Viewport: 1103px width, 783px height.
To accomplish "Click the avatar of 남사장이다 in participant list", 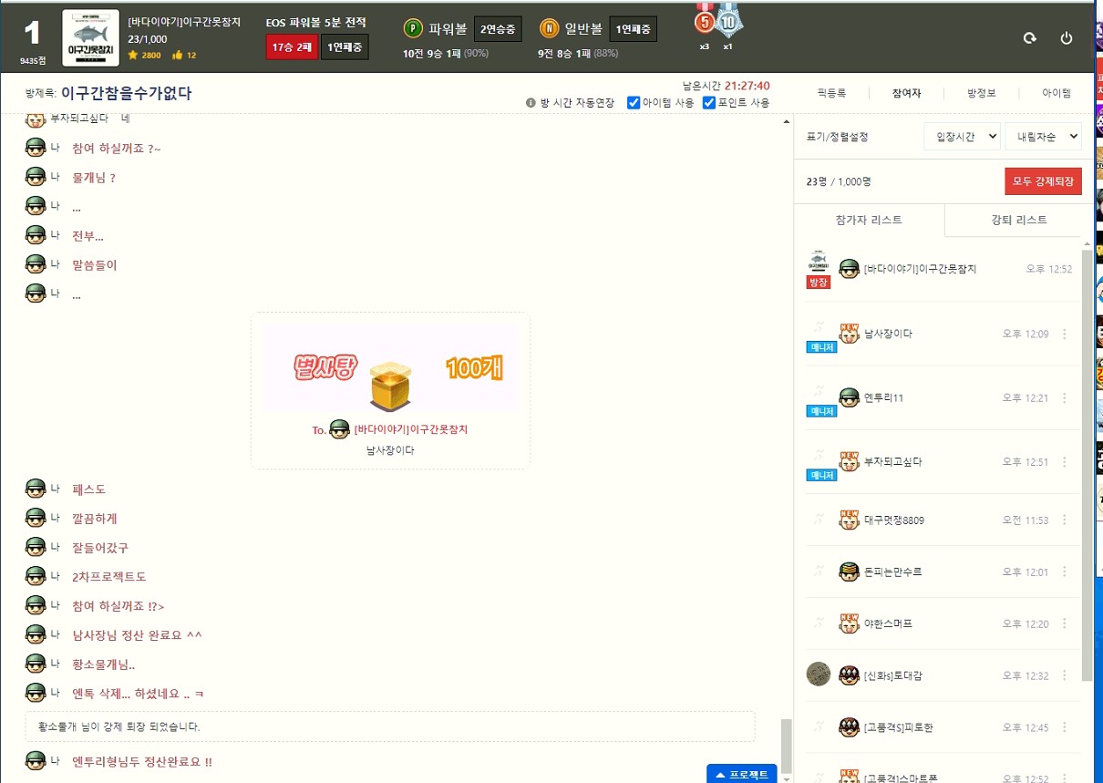I will point(849,334).
